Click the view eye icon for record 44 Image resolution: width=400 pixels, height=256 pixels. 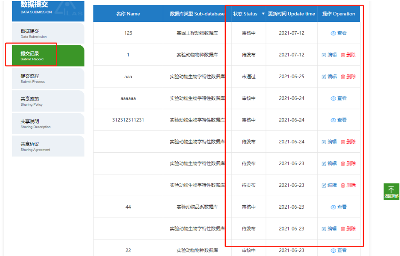[333, 207]
